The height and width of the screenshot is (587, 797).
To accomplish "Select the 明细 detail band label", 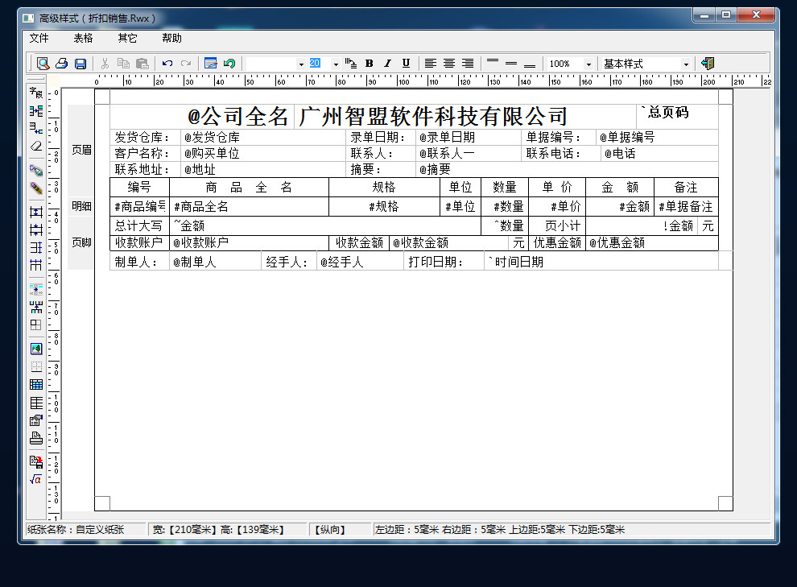I will coord(81,206).
